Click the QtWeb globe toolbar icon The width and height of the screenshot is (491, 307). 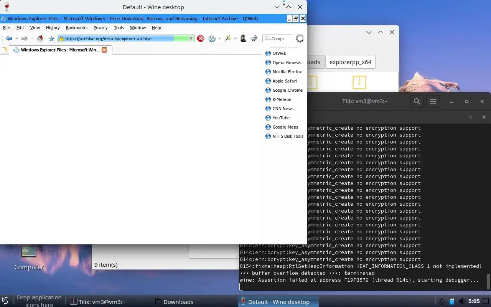[212, 38]
